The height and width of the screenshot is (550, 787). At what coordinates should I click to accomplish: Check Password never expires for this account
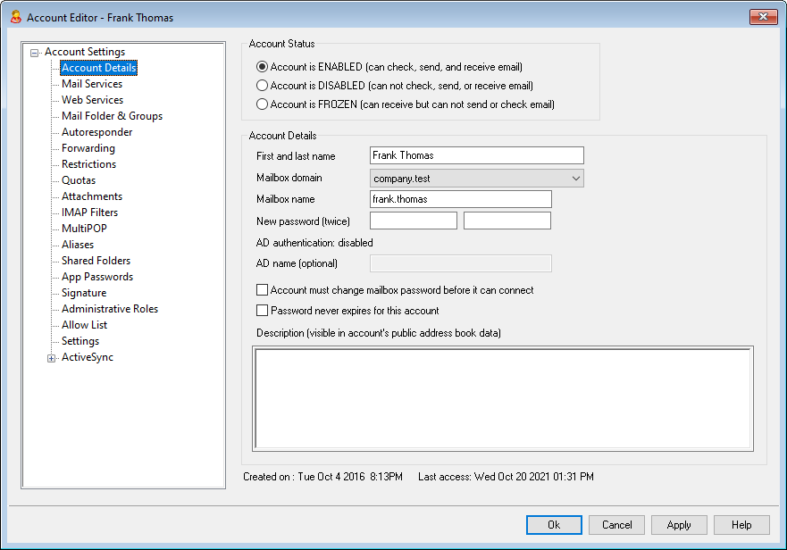[x=263, y=311]
